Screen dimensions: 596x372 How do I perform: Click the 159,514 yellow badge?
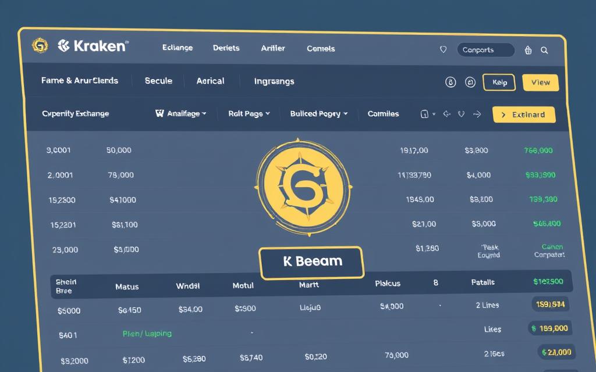pyautogui.click(x=550, y=305)
